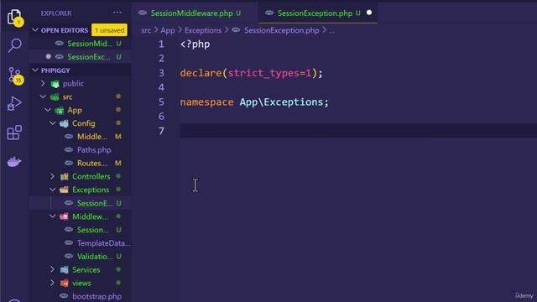Open Source Control view with 15 badge
This screenshot has height=302, width=537.
[x=15, y=75]
